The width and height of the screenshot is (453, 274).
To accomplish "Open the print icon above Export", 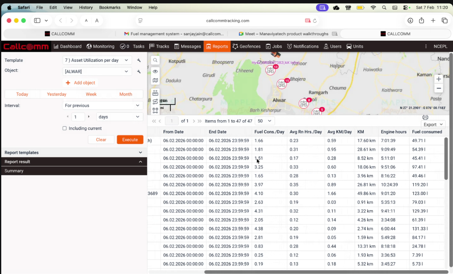I will [425, 117].
